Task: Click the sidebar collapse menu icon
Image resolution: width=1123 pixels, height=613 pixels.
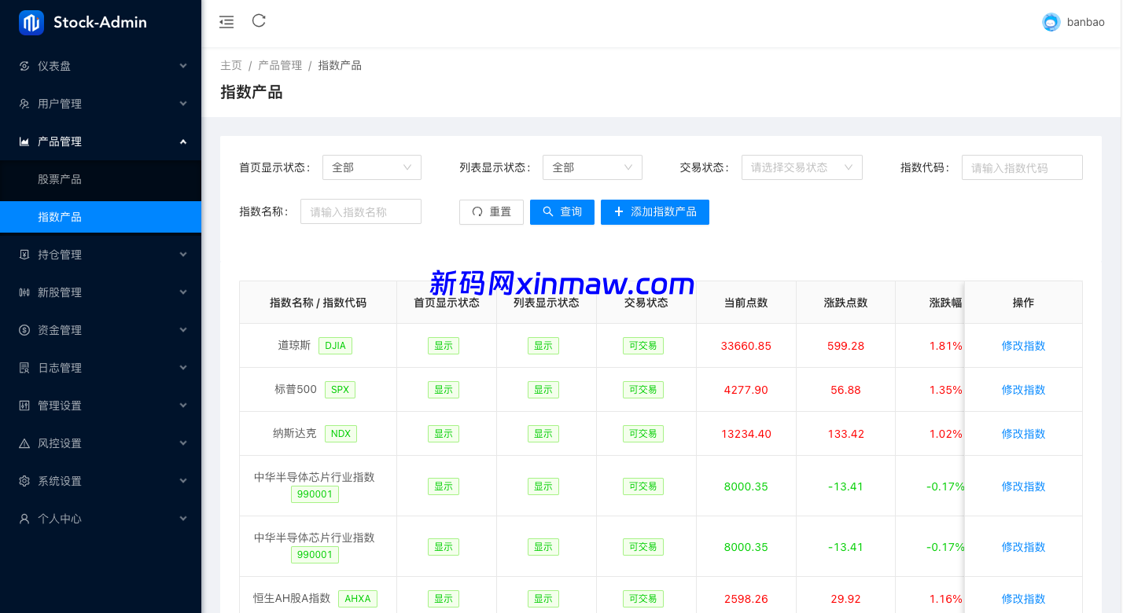Action: pyautogui.click(x=226, y=22)
